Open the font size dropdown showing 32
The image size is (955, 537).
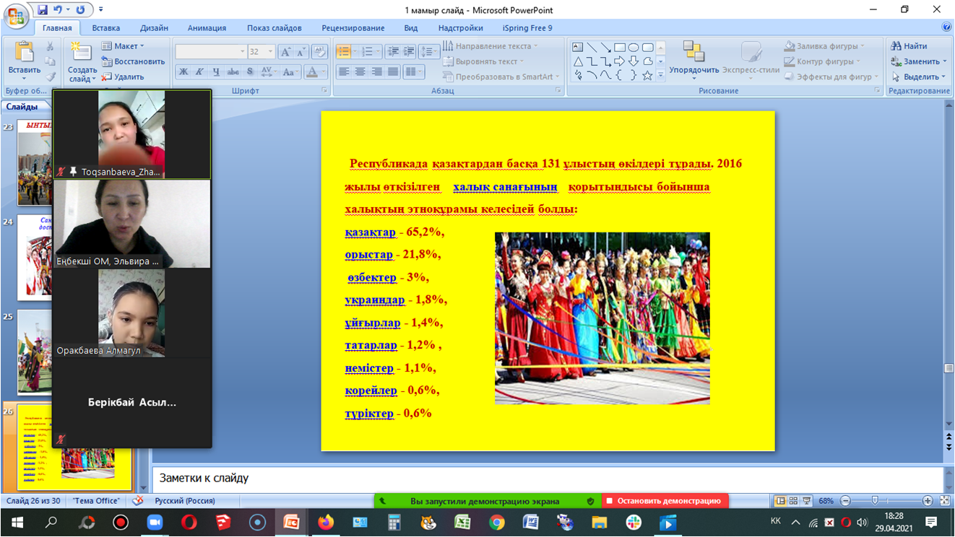tap(270, 52)
